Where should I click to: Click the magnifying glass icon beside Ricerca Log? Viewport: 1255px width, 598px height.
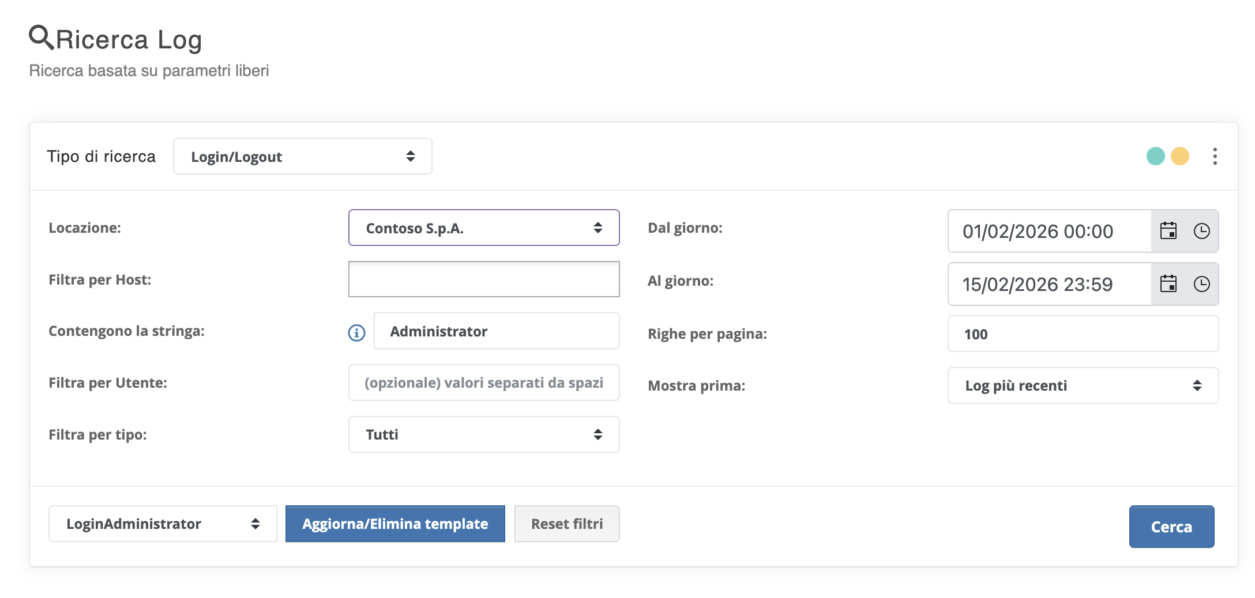point(40,38)
